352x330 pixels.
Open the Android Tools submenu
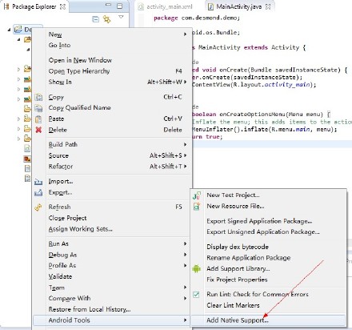tap(111, 320)
